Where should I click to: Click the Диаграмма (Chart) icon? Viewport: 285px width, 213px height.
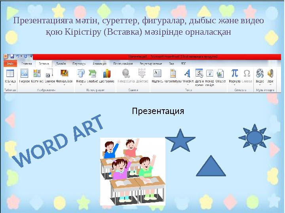point(107,73)
